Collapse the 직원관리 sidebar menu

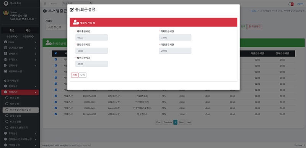20,92
